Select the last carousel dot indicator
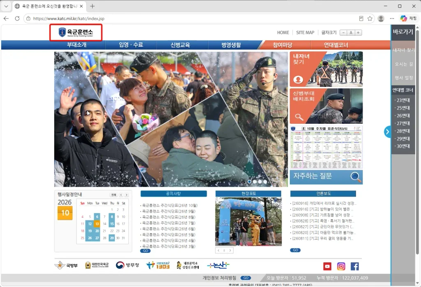Screen dimensions: 421x287 click(x=265, y=182)
